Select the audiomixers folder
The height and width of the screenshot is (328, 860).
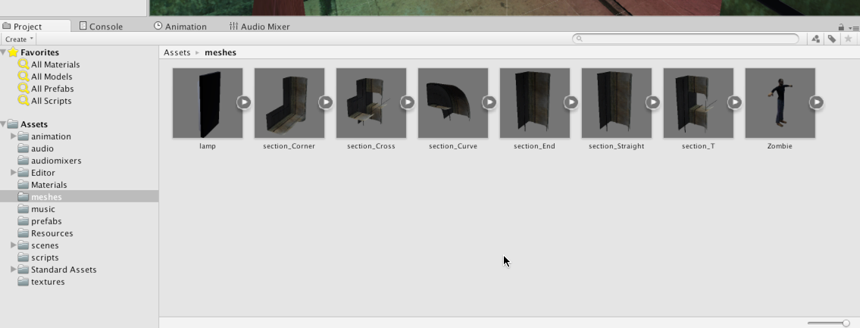click(56, 161)
